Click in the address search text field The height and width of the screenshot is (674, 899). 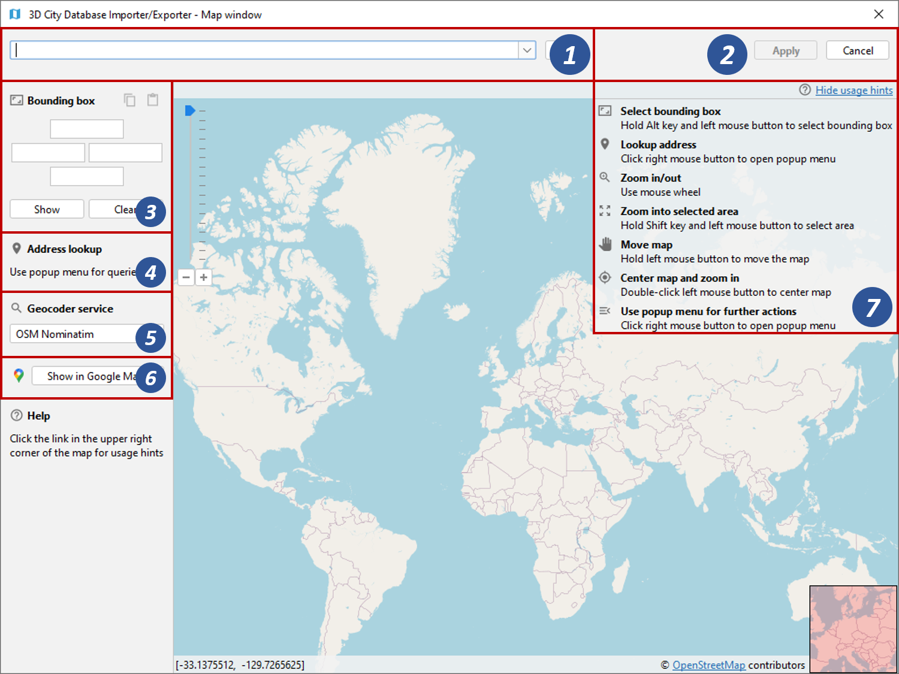(264, 50)
